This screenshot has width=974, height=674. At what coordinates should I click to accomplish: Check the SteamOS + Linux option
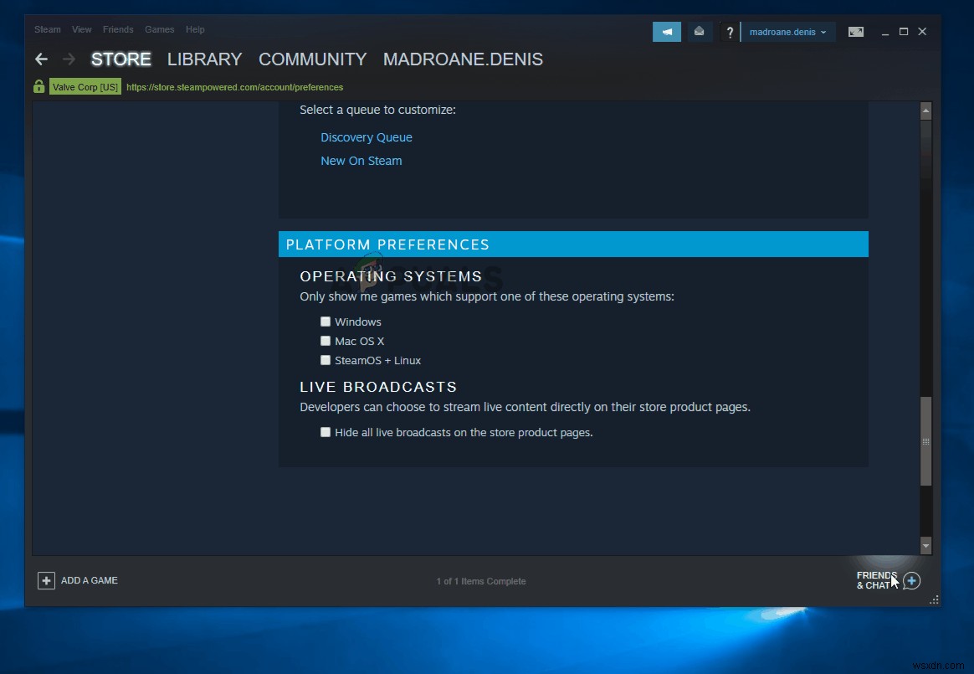[326, 360]
